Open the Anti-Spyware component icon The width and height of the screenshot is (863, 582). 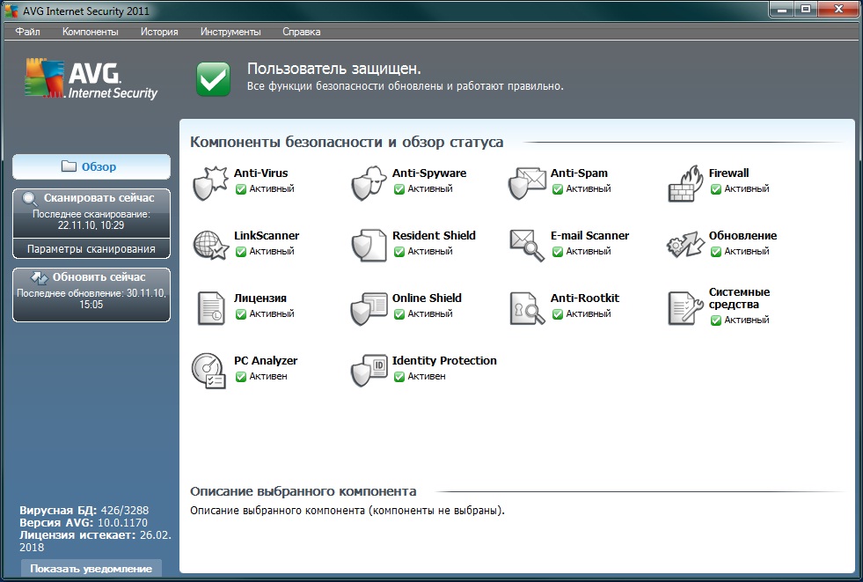pyautogui.click(x=369, y=183)
